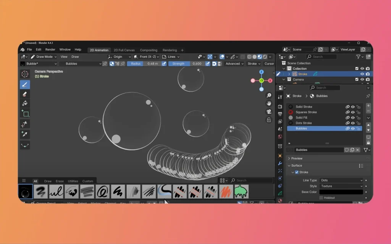This screenshot has height=244, width=391.
Task: Click the new collection icon in outliner
Action: (x=368, y=57)
